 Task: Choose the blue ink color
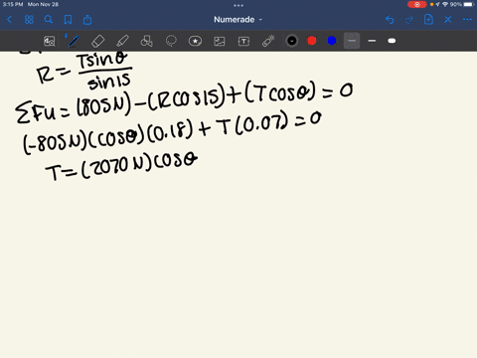332,41
